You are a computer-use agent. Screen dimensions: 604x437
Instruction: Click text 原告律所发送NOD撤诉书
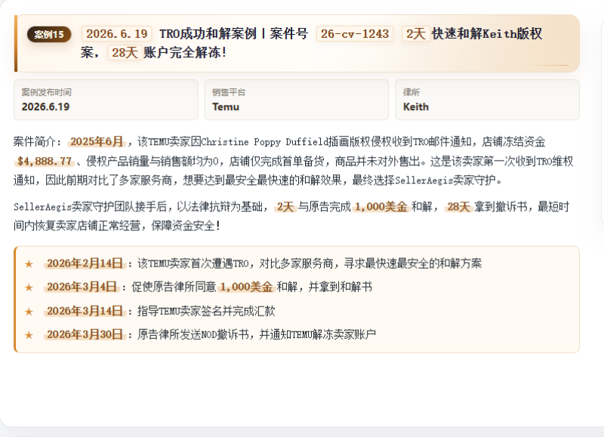[193, 334]
